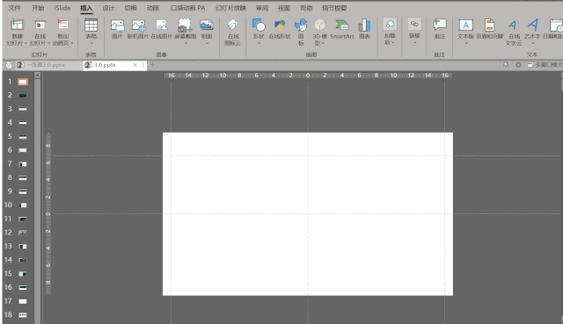Click the 在线文字云 word cloud icon
Image resolution: width=563 pixels, height=324 pixels.
pos(514,32)
